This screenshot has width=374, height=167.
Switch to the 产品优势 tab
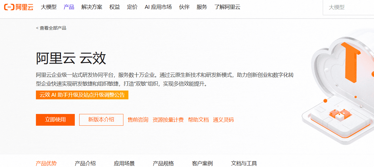(x=46, y=163)
